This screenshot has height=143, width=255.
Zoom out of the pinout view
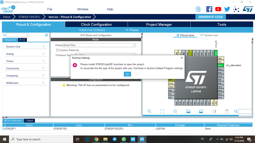175,111
